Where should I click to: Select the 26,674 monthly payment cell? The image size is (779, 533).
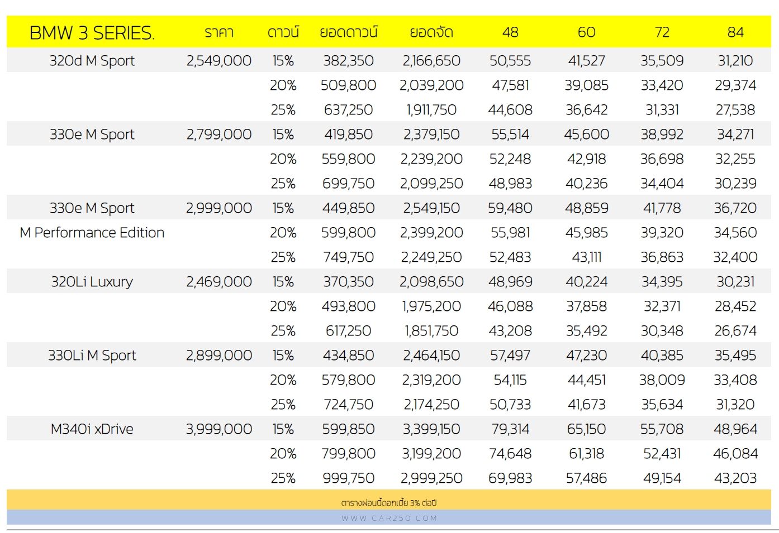pos(735,331)
